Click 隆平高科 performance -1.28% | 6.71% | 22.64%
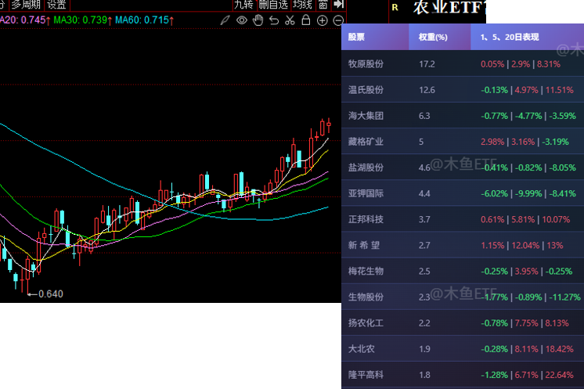This screenshot has width=584, height=389. click(527, 374)
